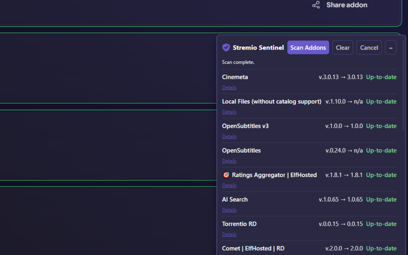The width and height of the screenshot is (408, 255).
Task: Select the Stremio Sentinel title text
Action: point(258,47)
